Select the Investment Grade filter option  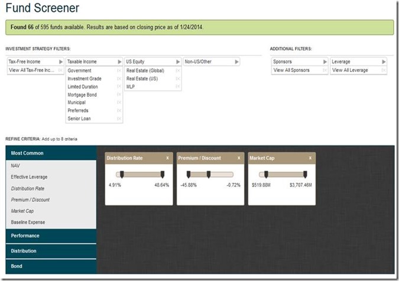click(85, 79)
